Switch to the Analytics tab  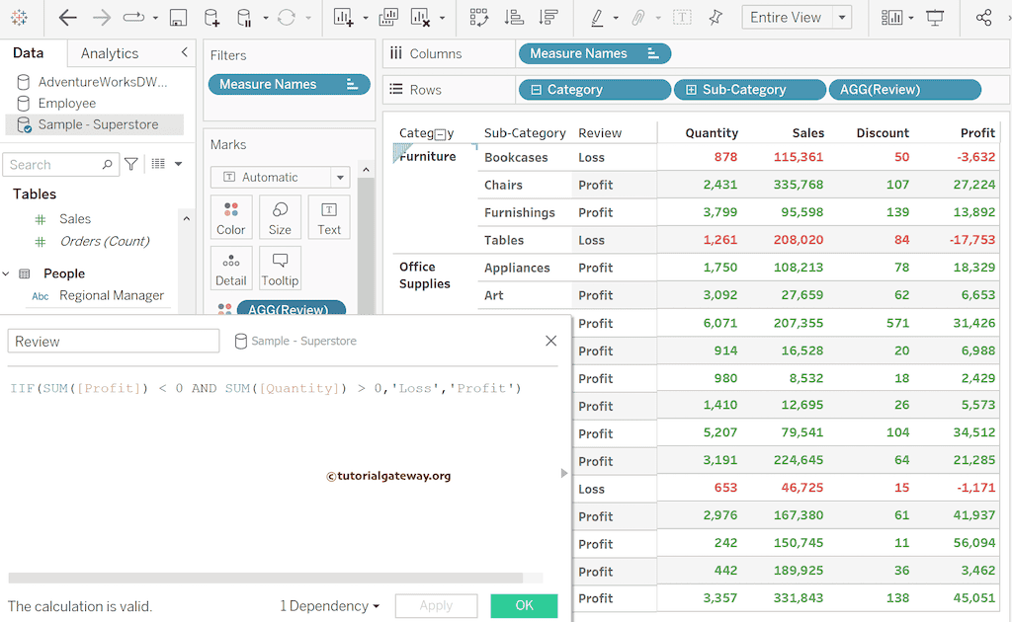(109, 53)
